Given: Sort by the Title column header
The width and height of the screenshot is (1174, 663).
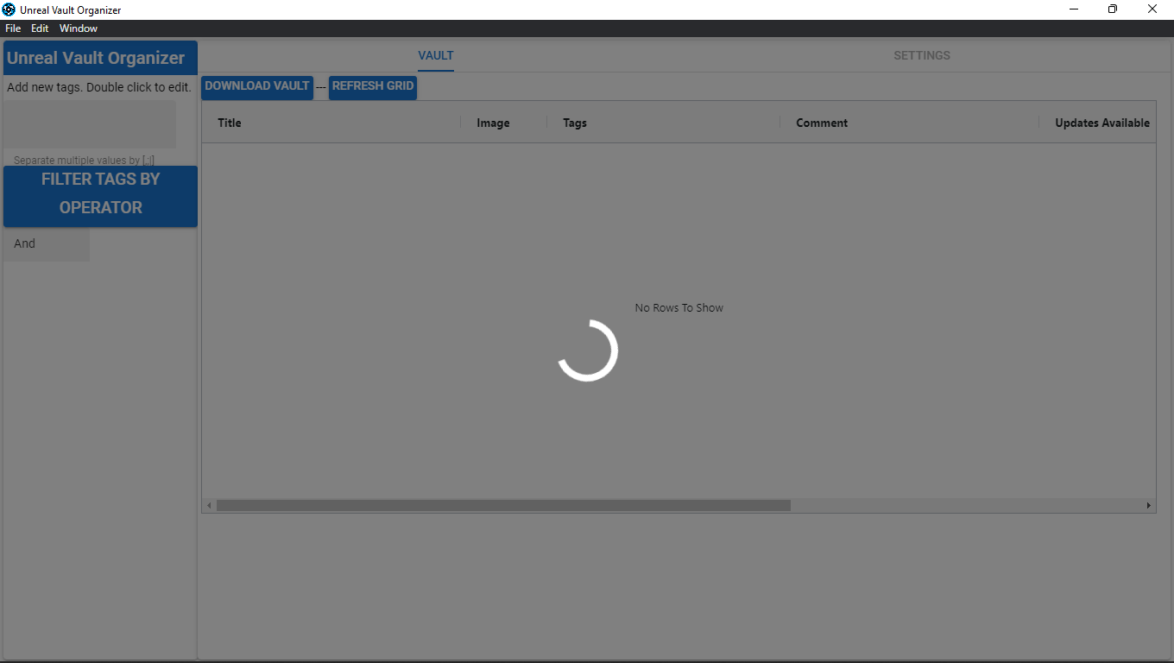Looking at the screenshot, I should pyautogui.click(x=331, y=123).
